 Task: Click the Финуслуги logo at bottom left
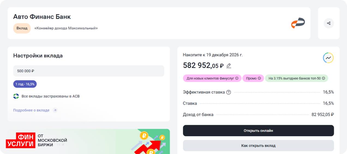tap(21, 140)
